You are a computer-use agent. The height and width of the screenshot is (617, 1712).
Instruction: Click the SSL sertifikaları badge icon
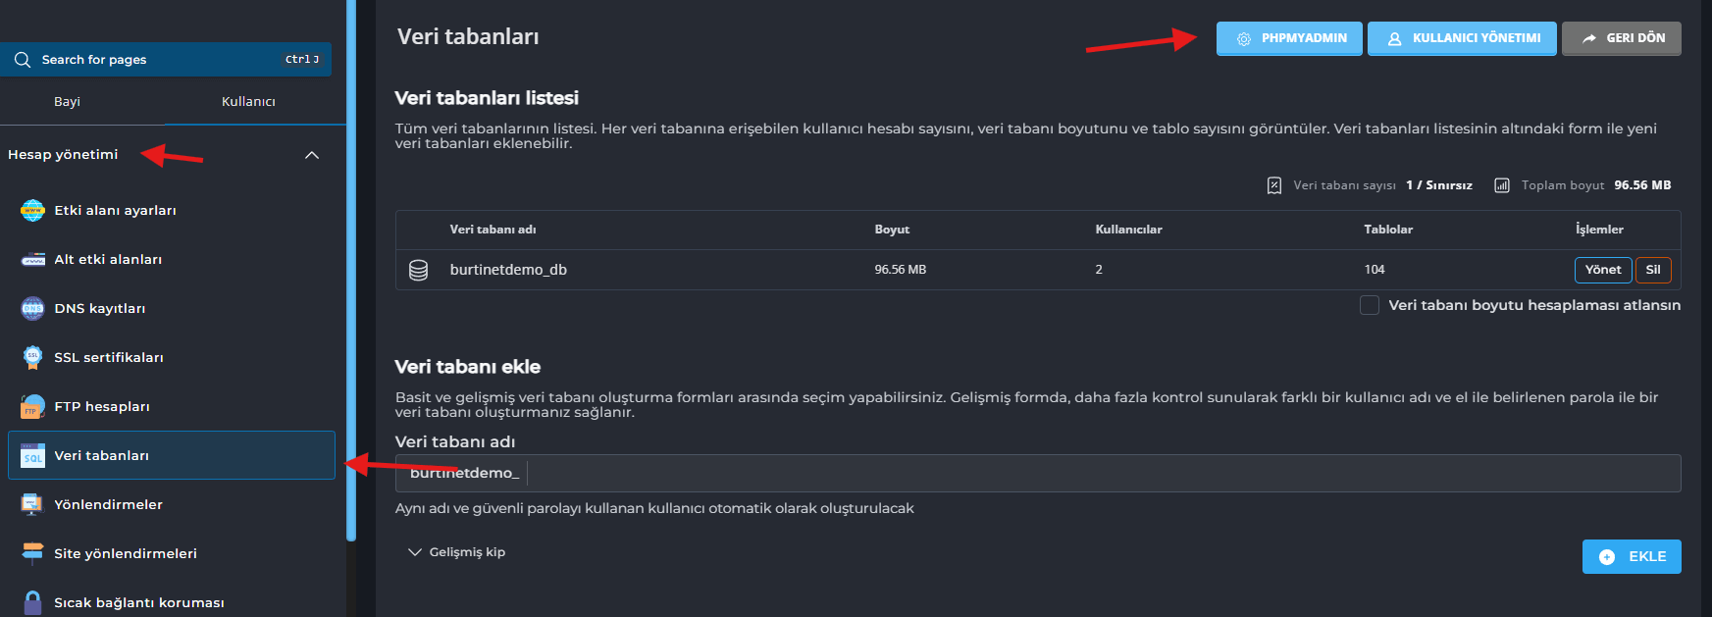tap(32, 357)
